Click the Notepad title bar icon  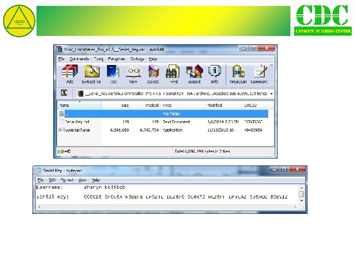(39, 170)
